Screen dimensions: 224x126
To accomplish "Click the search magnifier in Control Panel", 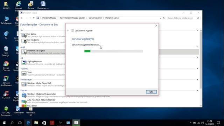I will click(198, 18).
